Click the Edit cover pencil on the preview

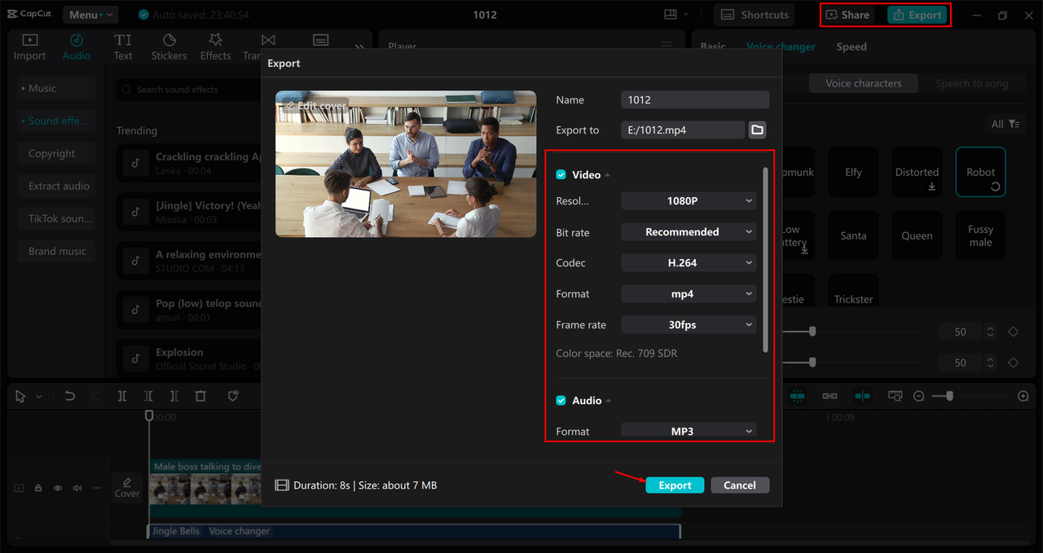(289, 106)
